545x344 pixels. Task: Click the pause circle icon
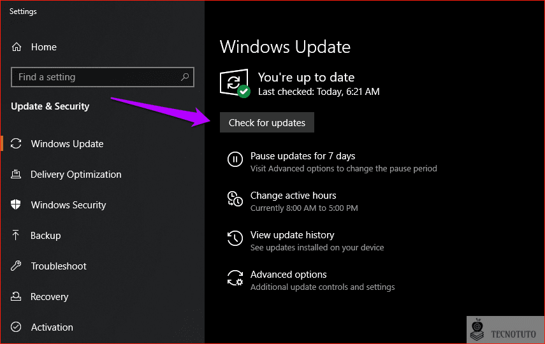[235, 159]
